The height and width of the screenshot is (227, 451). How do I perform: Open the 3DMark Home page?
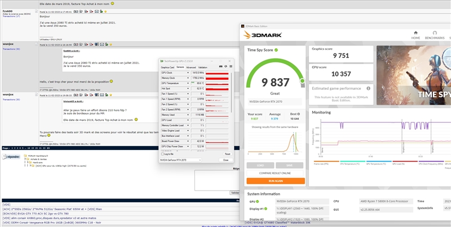415,35
